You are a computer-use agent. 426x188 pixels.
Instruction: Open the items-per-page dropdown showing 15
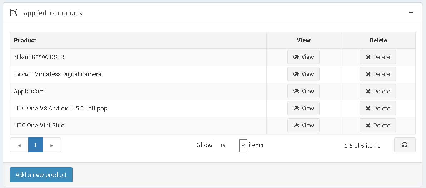pyautogui.click(x=231, y=146)
